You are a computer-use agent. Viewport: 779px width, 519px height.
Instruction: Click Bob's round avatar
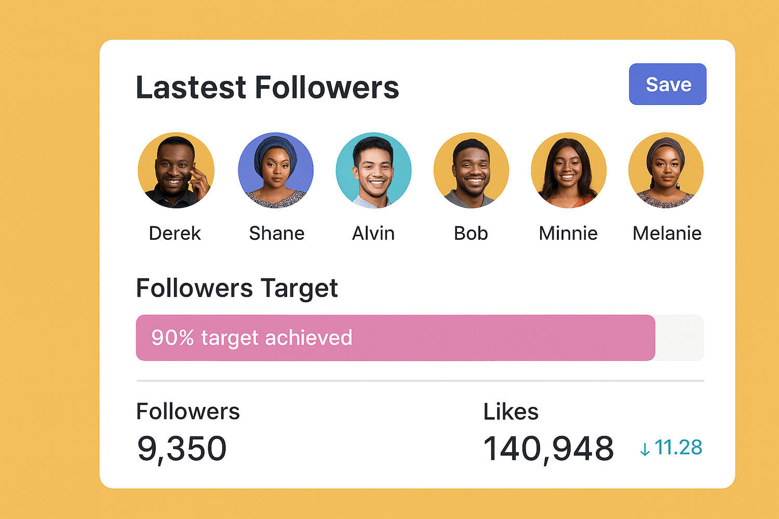coord(471,170)
